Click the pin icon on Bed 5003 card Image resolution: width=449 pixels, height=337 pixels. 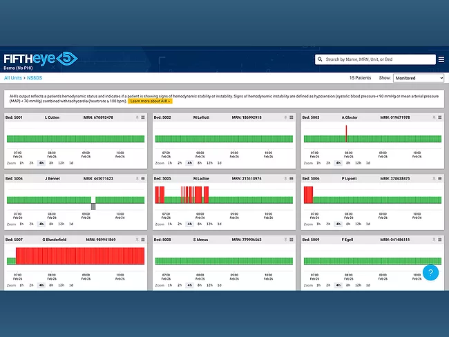[x=434, y=117]
